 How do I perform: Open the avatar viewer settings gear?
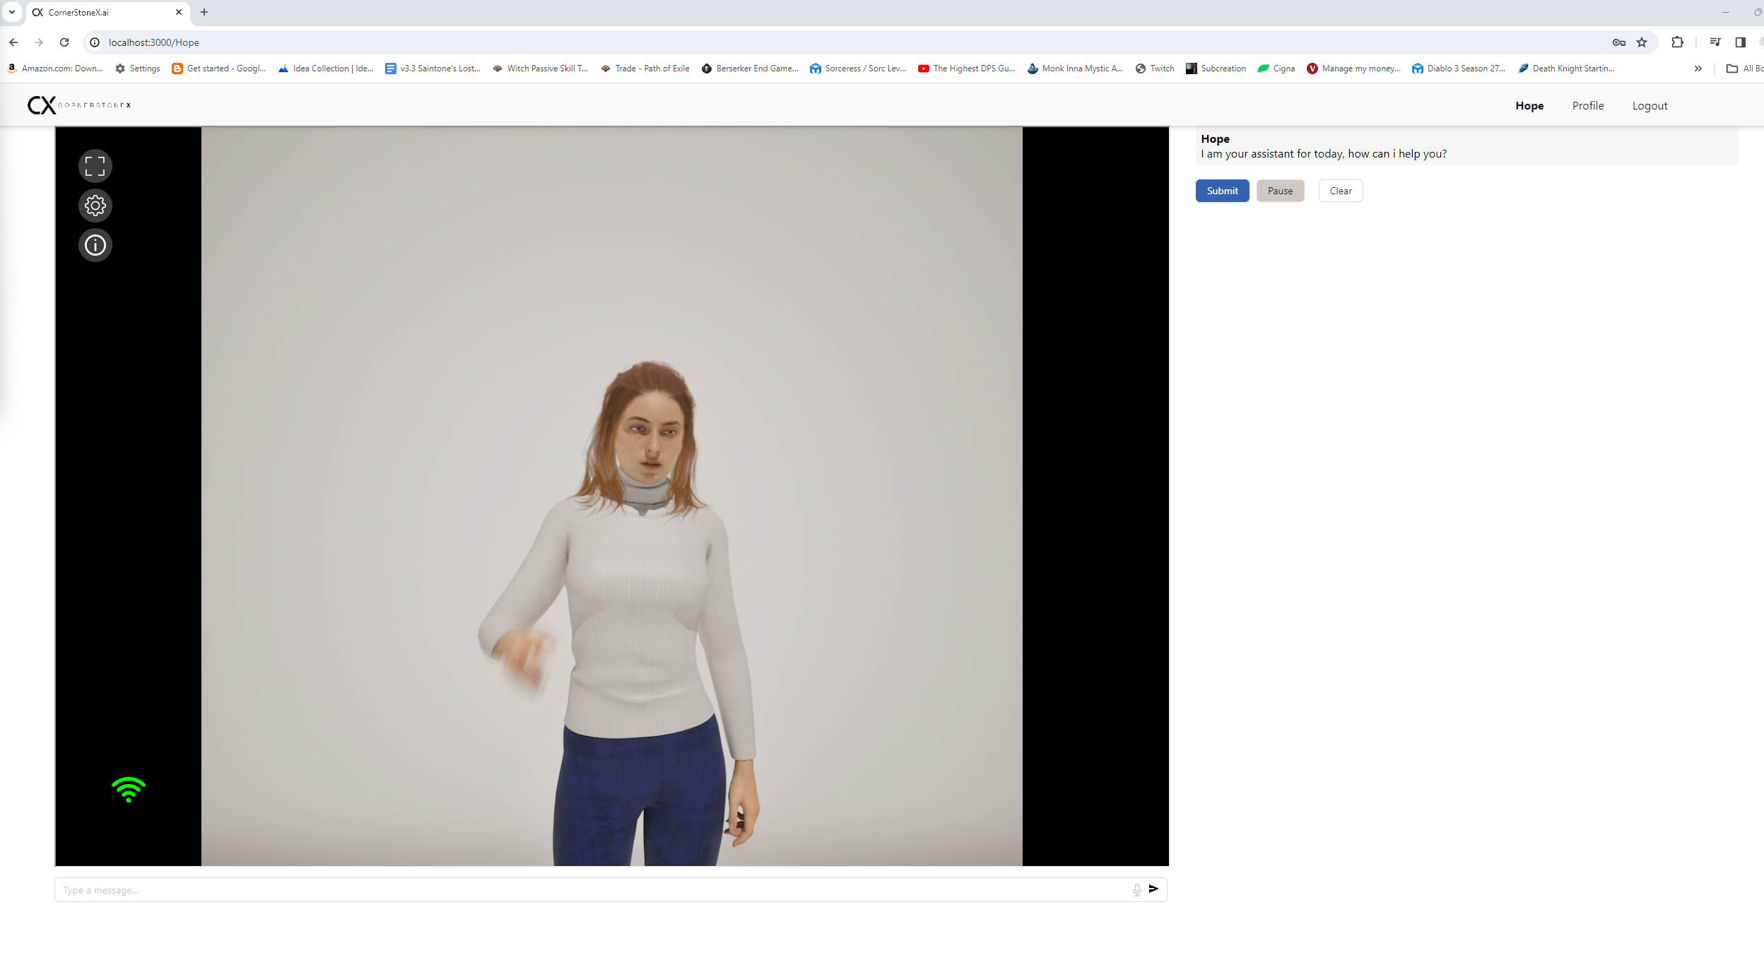pos(95,206)
